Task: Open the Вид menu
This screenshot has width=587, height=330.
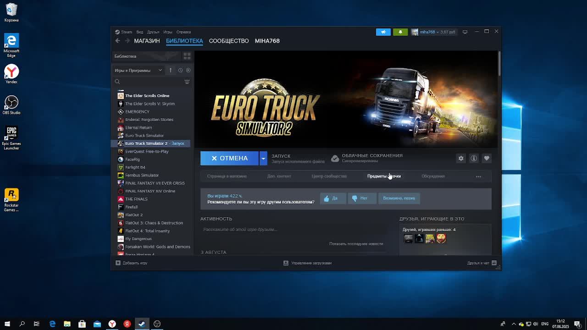Action: [x=140, y=32]
